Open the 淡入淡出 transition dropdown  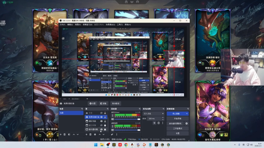point(153,113)
